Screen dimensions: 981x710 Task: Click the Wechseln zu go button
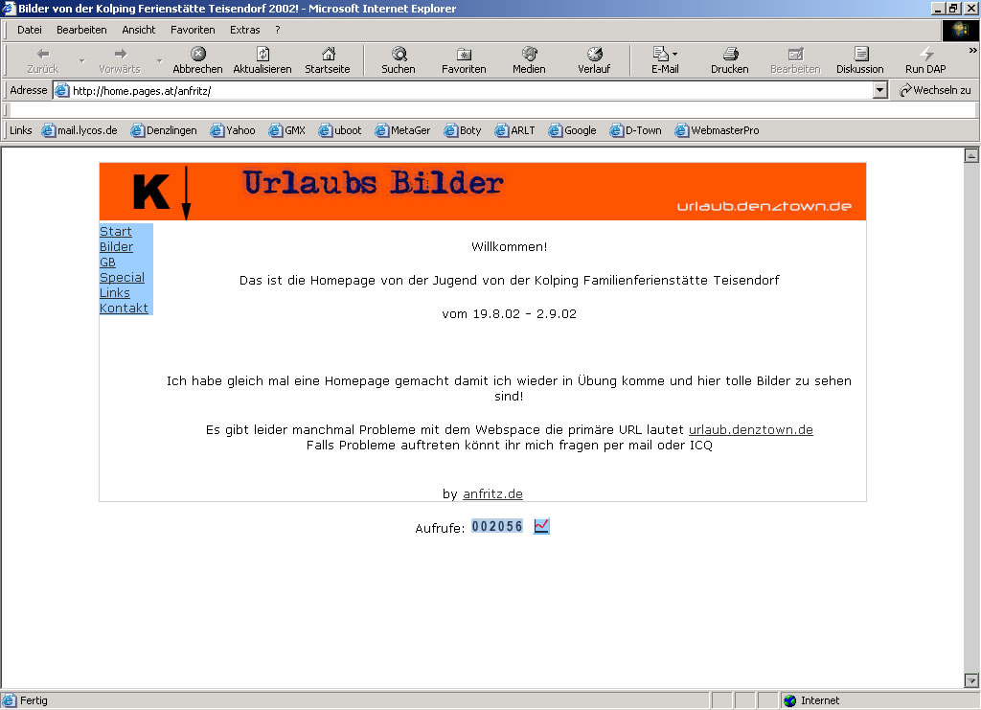pos(935,91)
